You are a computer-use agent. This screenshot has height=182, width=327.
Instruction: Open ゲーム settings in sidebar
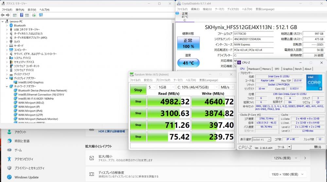click(x=18, y=150)
